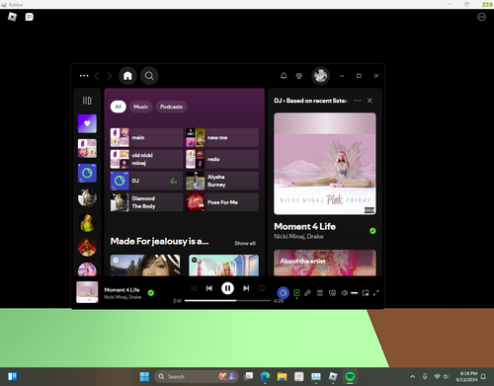Open Liked Songs in the sidebar
This screenshot has width=494, height=386.
87,123
